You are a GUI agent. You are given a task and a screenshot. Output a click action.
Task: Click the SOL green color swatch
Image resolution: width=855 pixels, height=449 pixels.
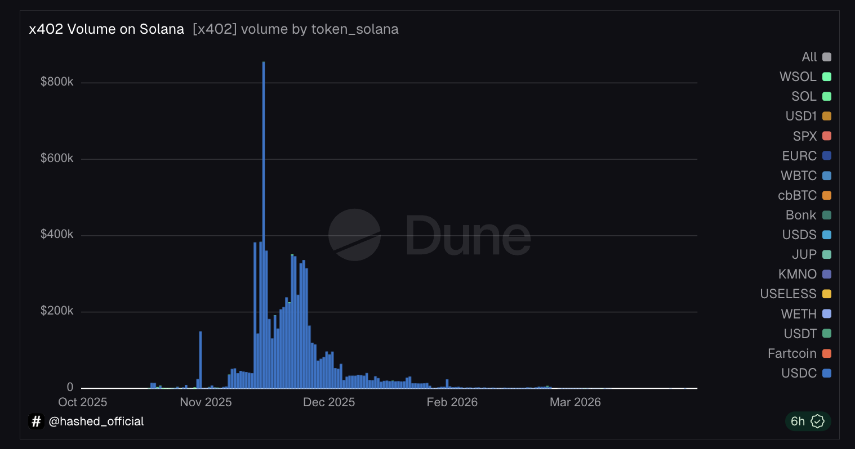click(x=827, y=96)
